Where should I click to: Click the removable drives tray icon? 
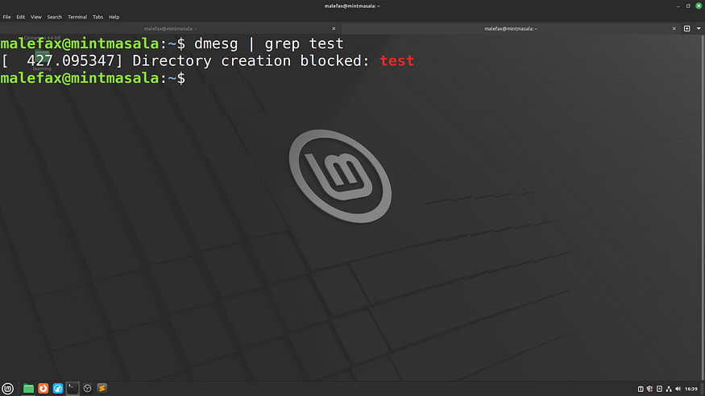659,389
